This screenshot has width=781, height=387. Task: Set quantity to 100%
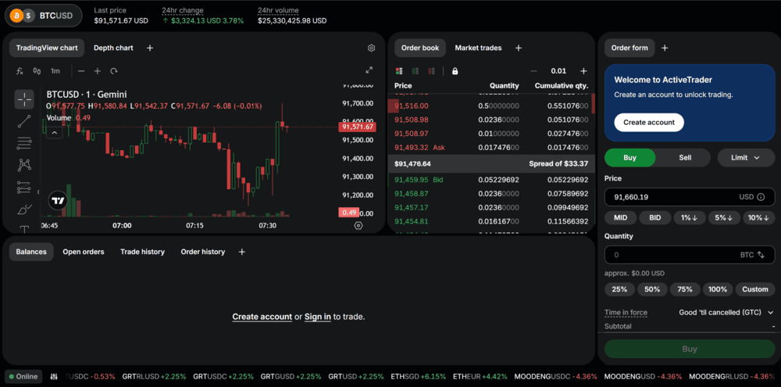718,289
